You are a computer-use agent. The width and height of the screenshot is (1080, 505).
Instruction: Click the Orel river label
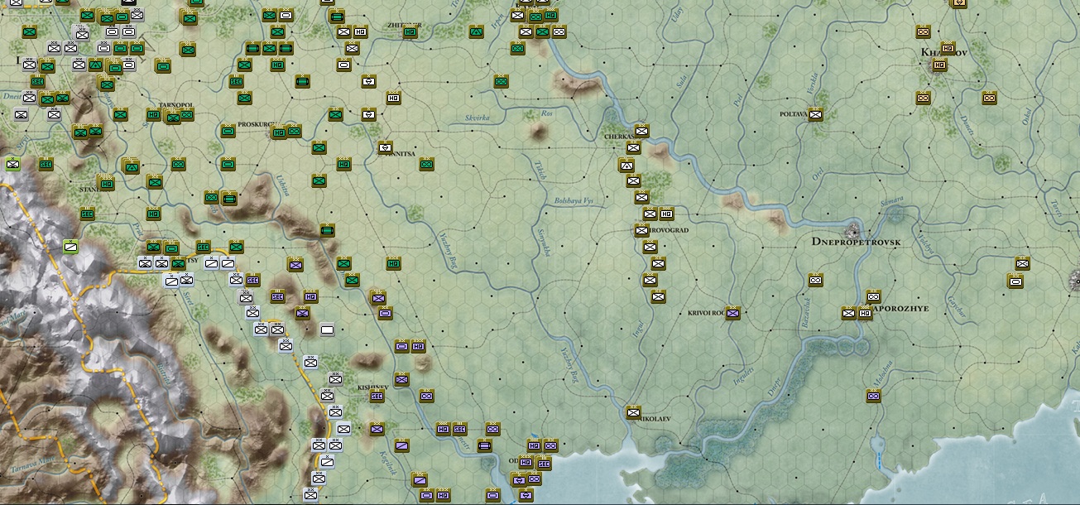tap(817, 175)
